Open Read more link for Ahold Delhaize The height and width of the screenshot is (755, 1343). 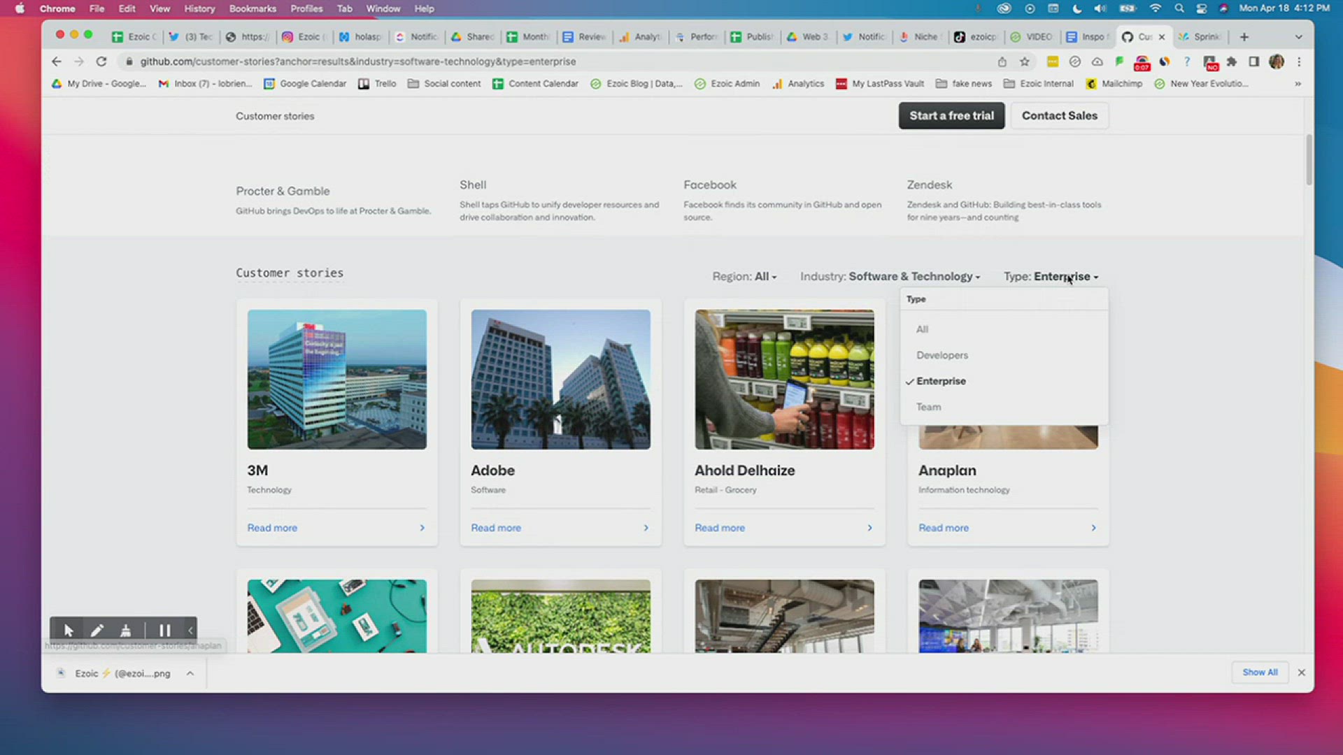click(x=720, y=528)
